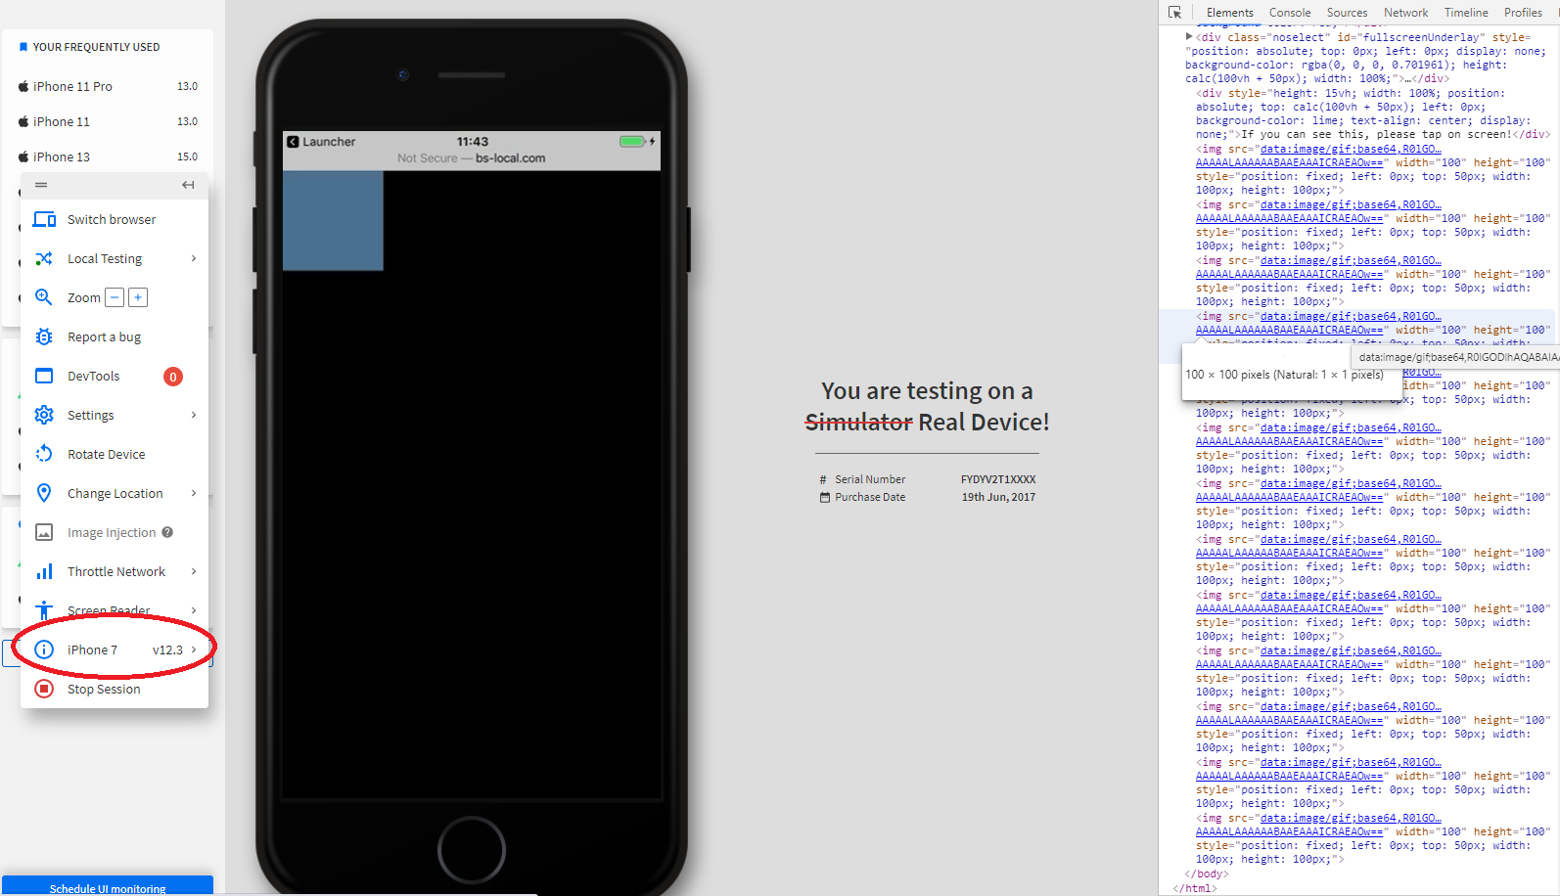Switch to the Profiles tab

pos(1523,13)
